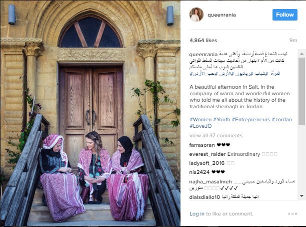Open najha_masalmeh commenter profile
Viewport: 306px width, 227px height.
210,181
